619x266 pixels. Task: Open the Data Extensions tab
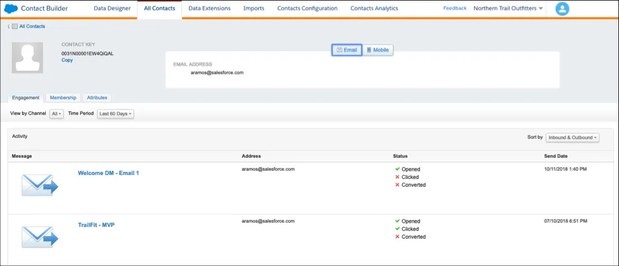coord(209,8)
